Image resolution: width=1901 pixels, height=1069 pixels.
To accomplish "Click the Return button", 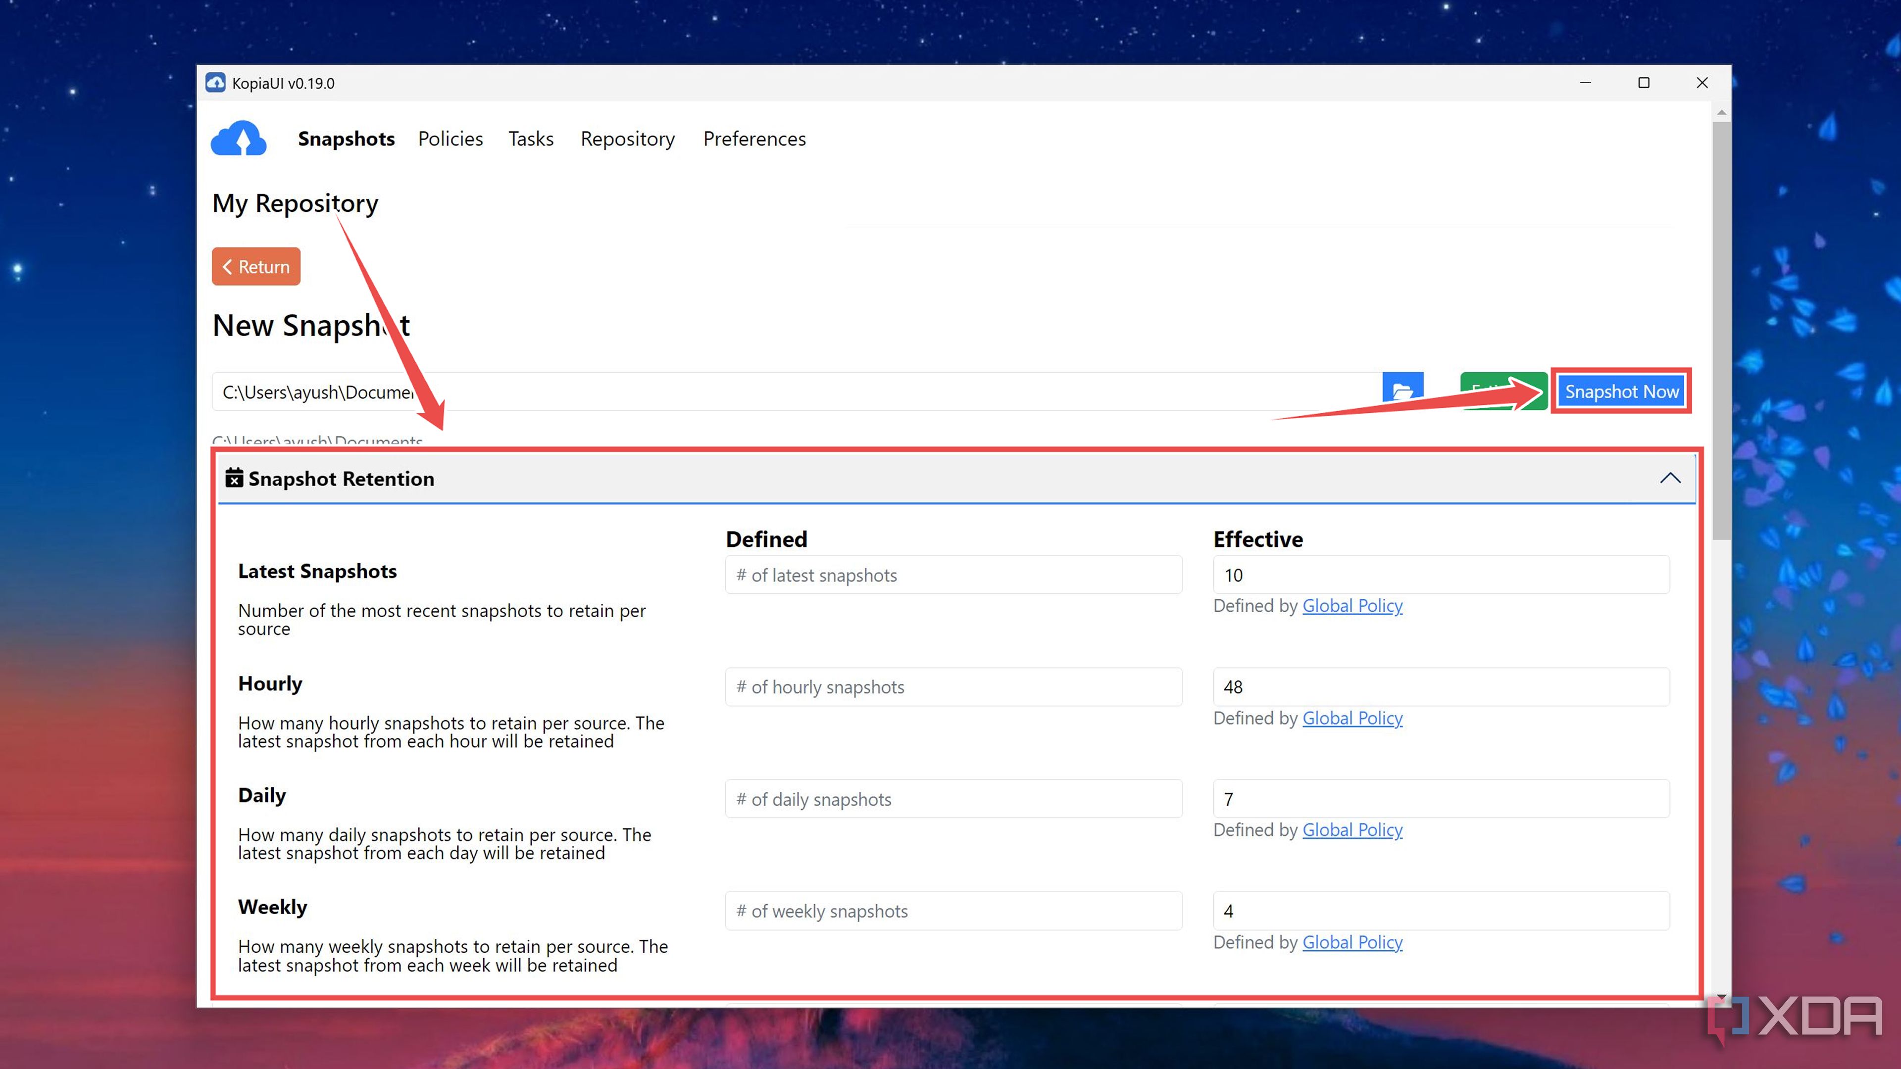I will (255, 266).
